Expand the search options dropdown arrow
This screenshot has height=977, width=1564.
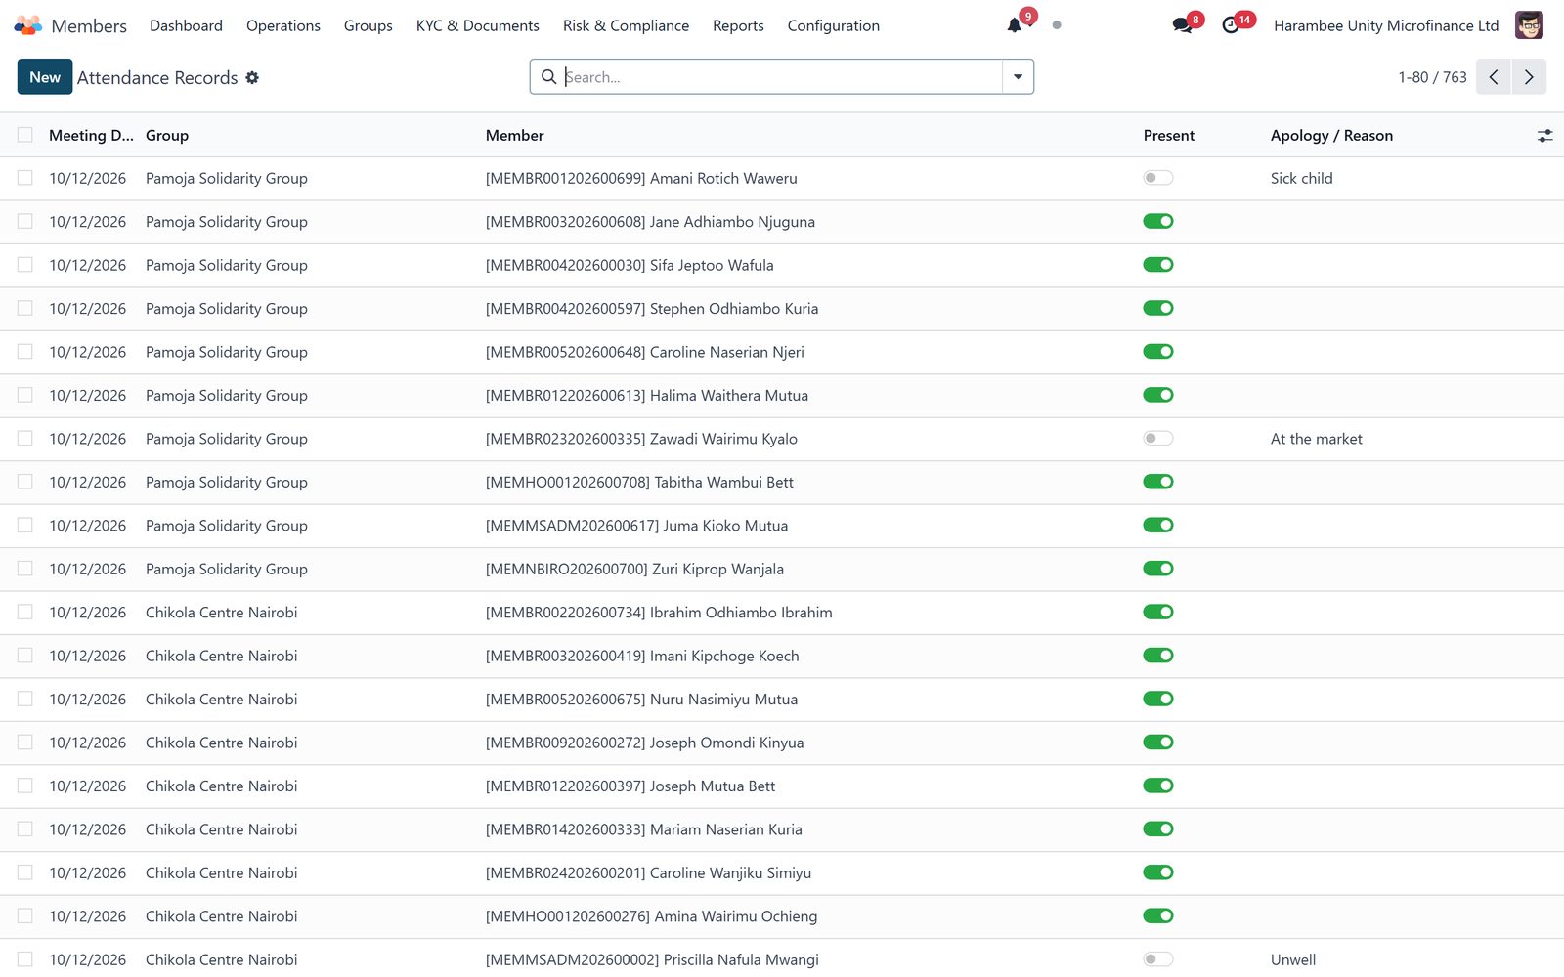tap(1018, 77)
